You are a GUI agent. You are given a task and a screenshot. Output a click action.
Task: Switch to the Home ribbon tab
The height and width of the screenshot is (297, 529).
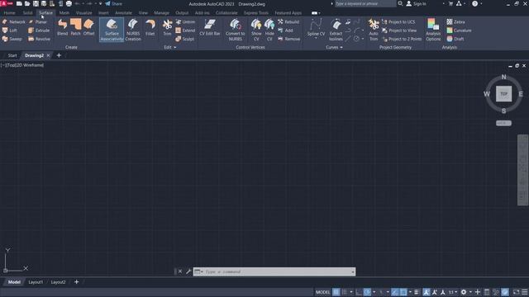9,13
